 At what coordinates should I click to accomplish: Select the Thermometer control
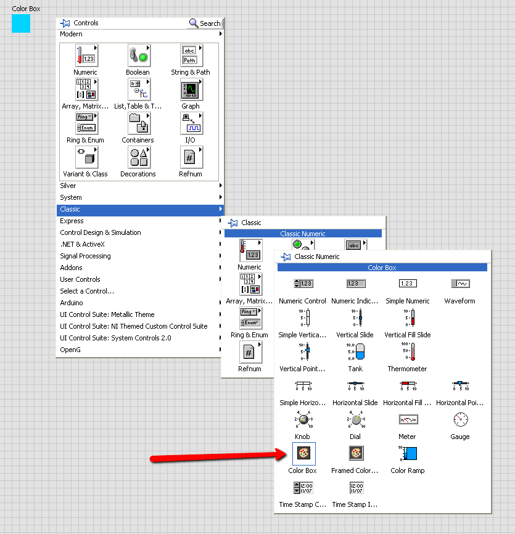click(x=408, y=351)
